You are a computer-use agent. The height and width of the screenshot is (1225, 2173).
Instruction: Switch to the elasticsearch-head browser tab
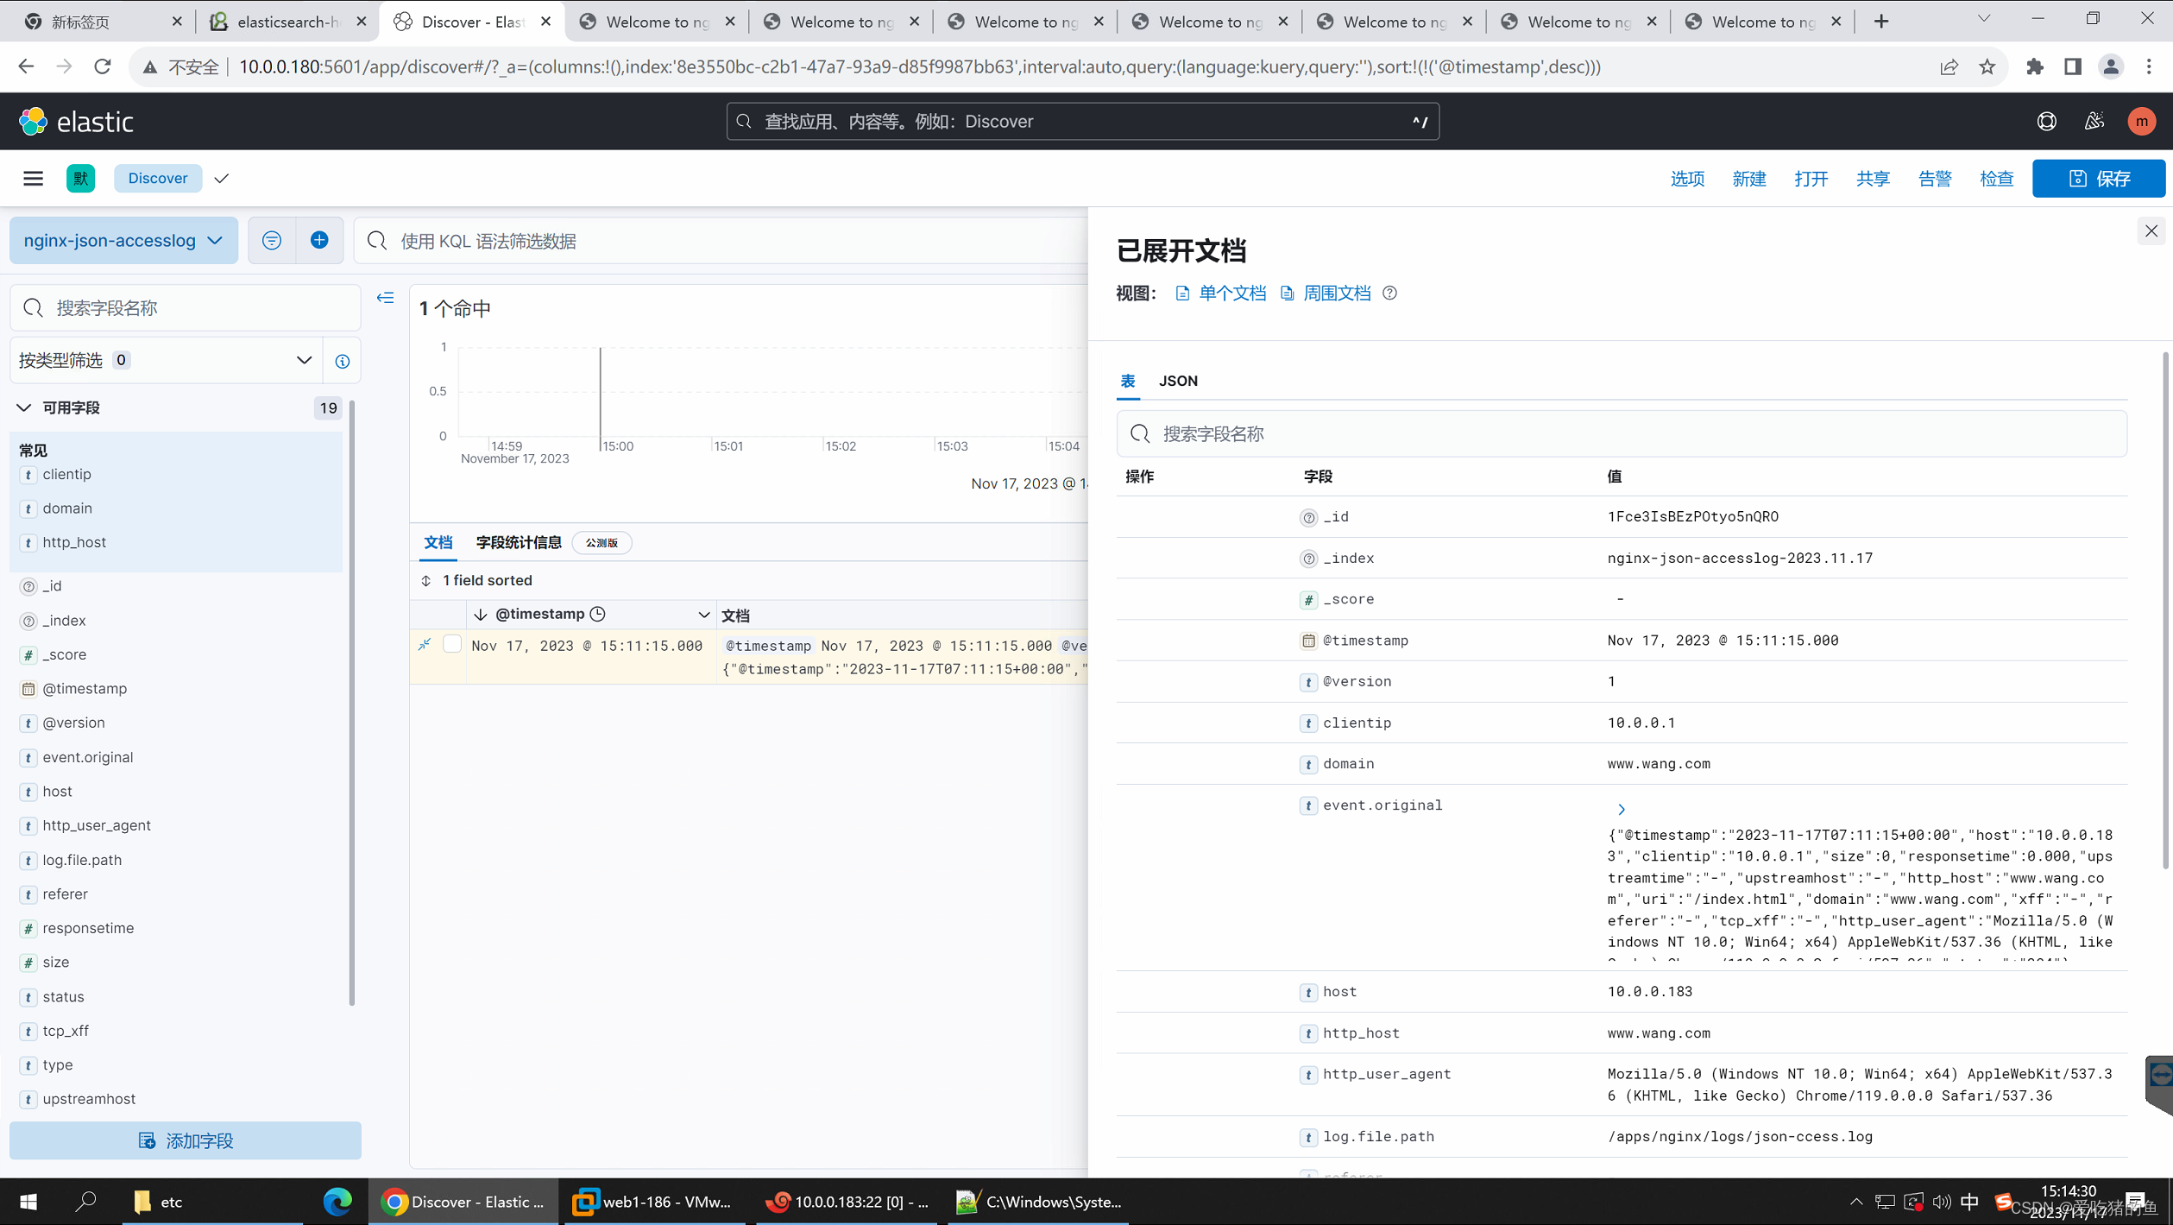point(288,22)
